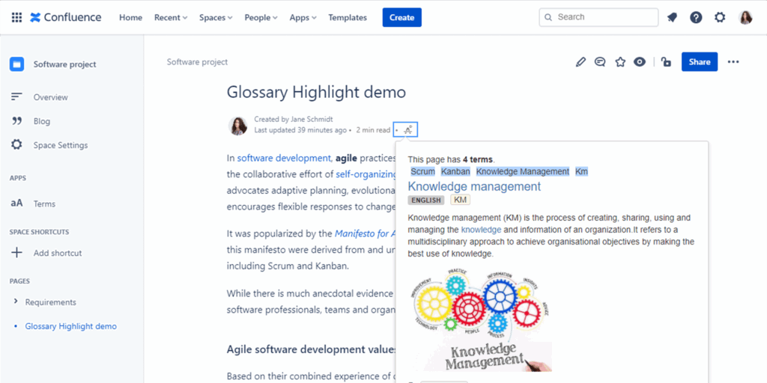767x383 pixels.
Task: Open the Templates menu item
Action: (348, 17)
